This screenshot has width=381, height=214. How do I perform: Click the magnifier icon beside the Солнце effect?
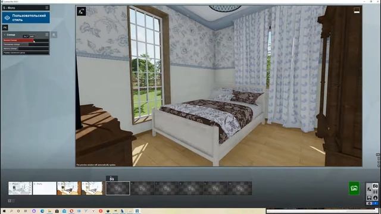[54, 35]
